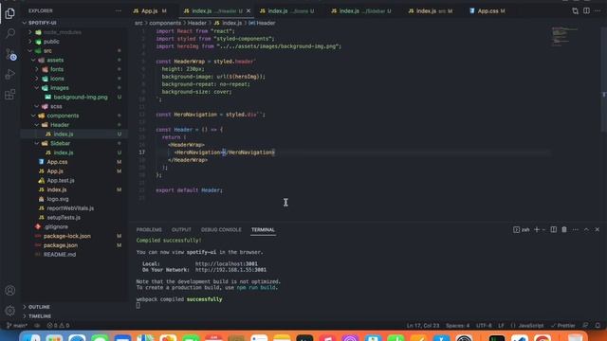Expand the icons folder
The image size is (607, 341).
coord(37,79)
